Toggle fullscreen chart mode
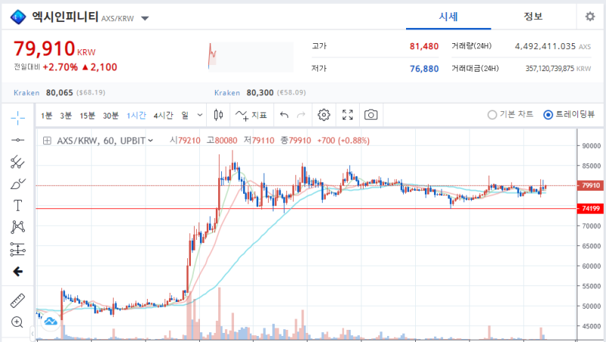Image resolution: width=606 pixels, height=342 pixels. 348,115
